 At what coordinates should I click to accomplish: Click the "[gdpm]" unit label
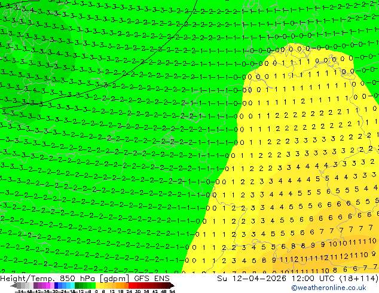(x=114, y=279)
